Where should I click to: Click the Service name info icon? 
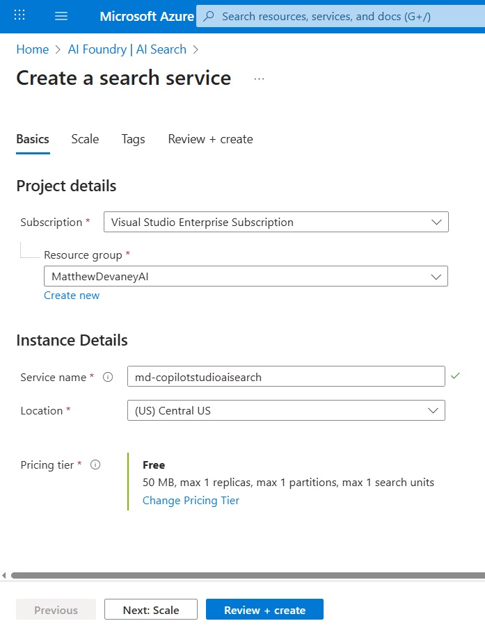coord(108,377)
